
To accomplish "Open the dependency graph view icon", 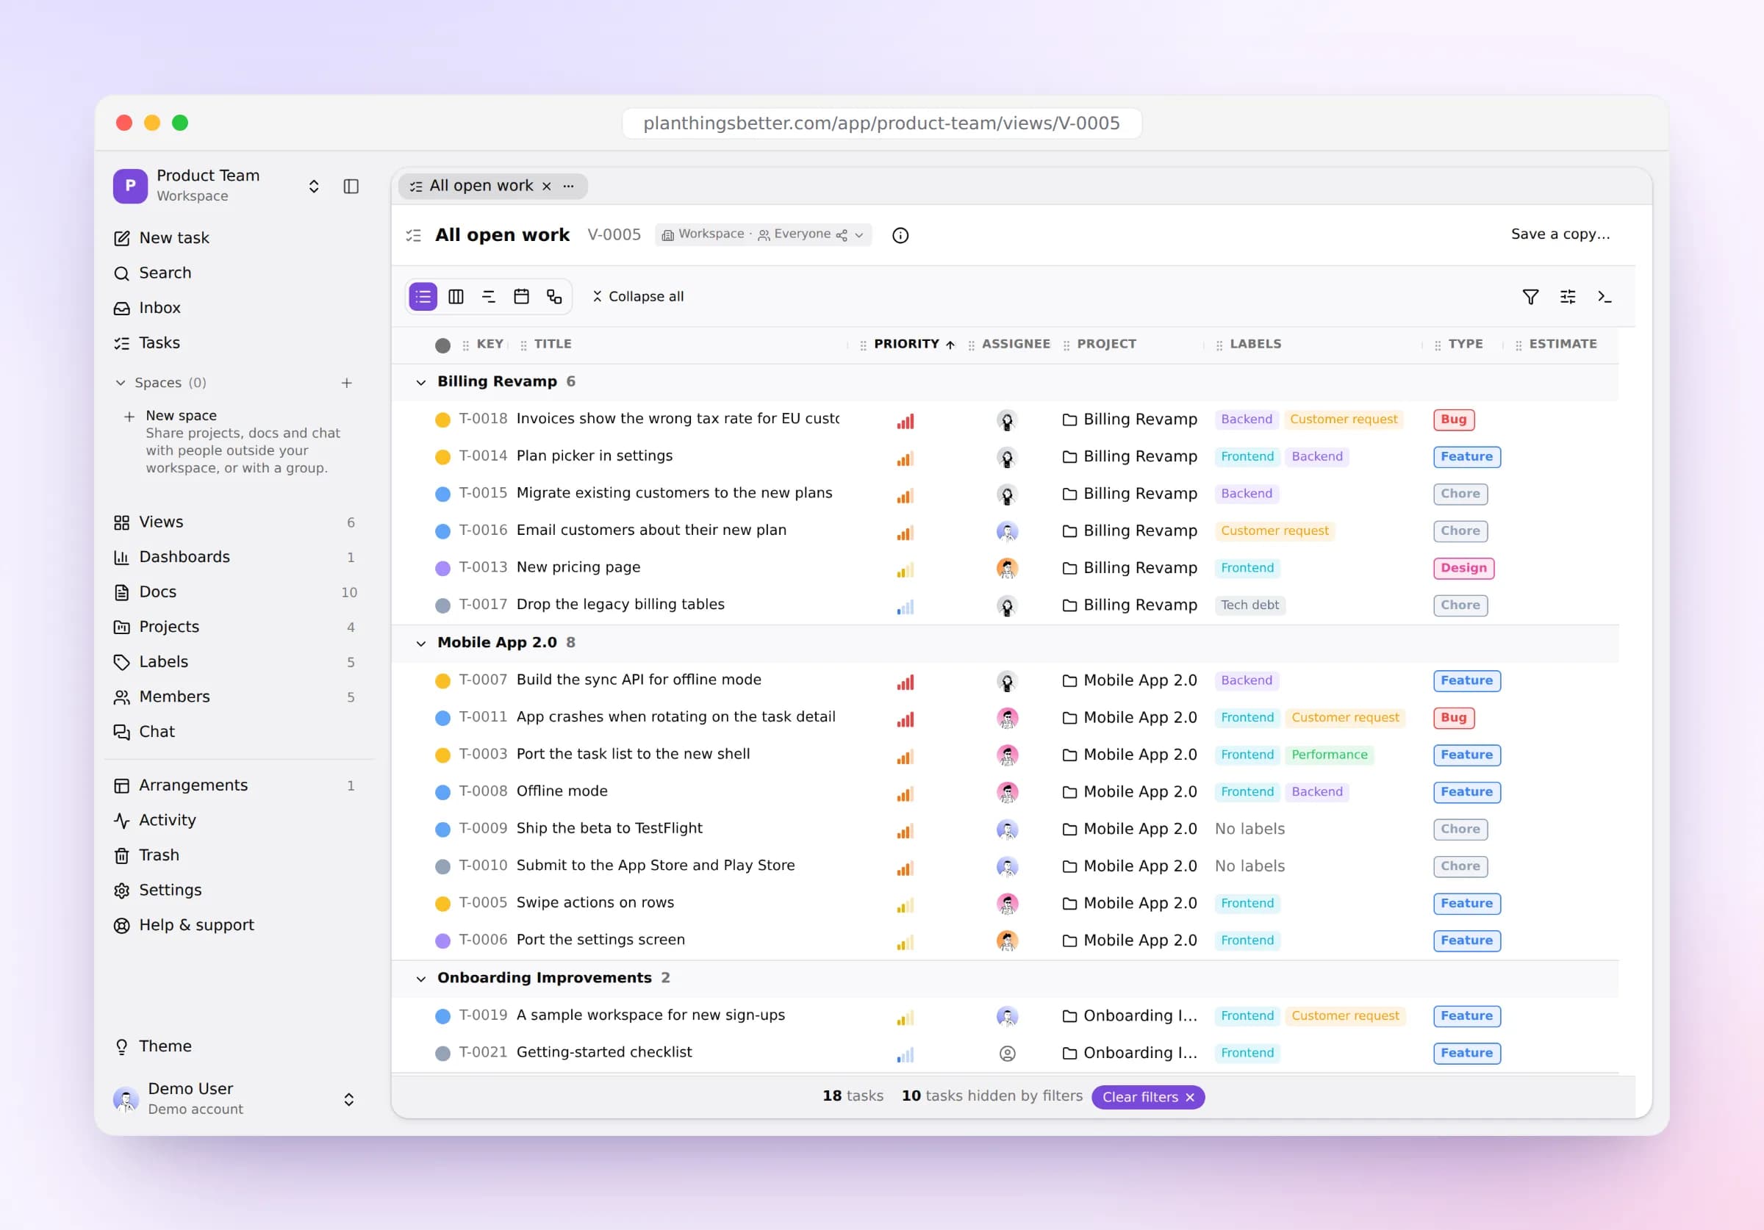I will tap(555, 297).
